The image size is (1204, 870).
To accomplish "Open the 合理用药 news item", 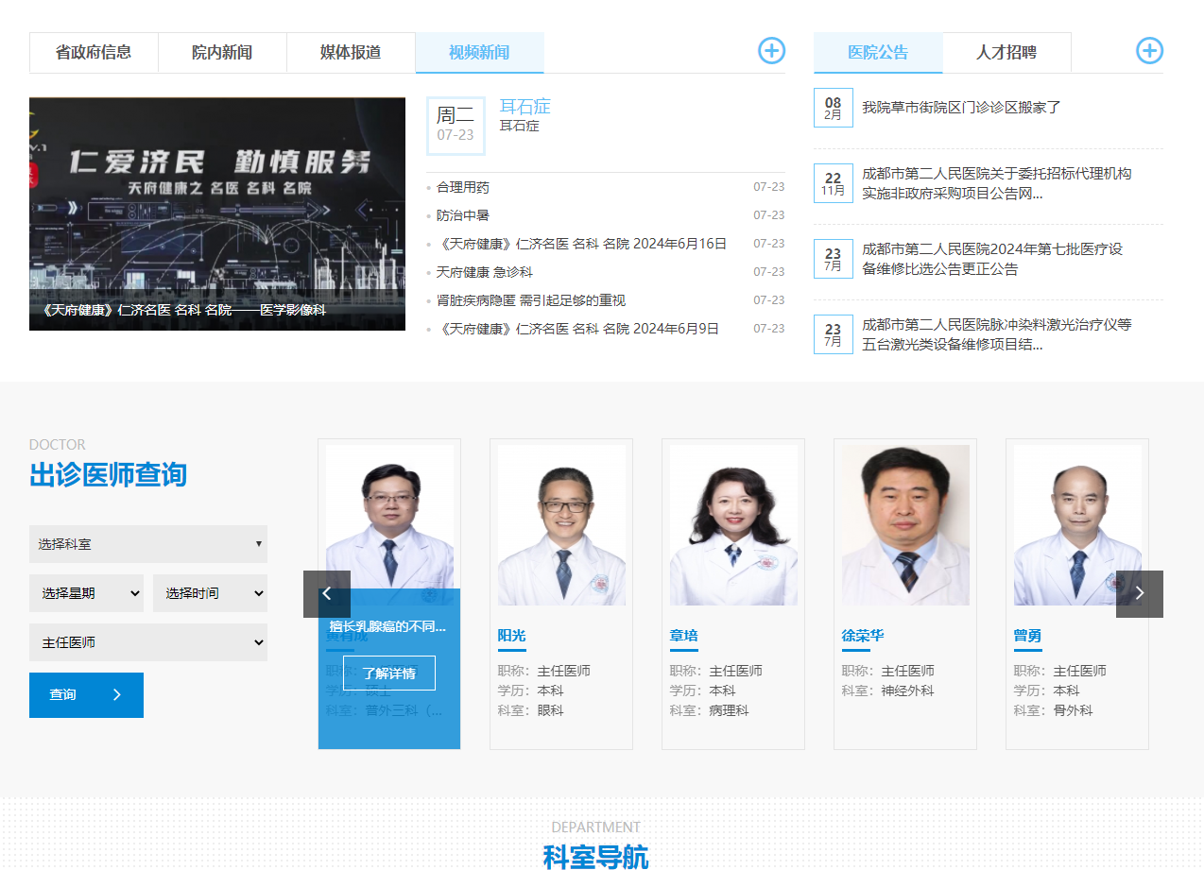I will pos(463,187).
